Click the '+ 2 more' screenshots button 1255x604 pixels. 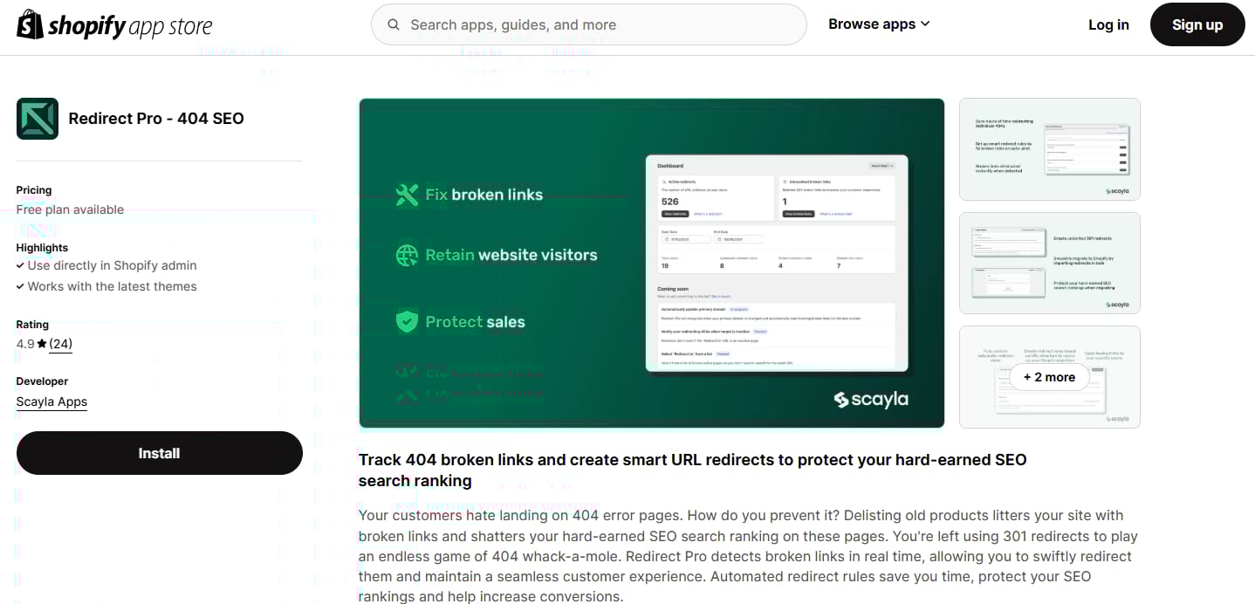[x=1049, y=377]
